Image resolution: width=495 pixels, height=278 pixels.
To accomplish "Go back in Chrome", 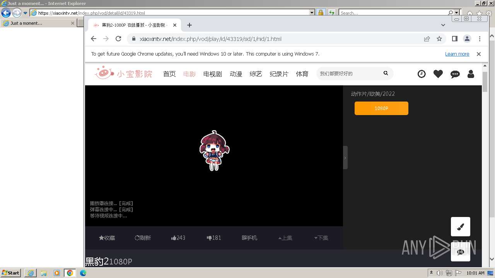I will [94, 39].
